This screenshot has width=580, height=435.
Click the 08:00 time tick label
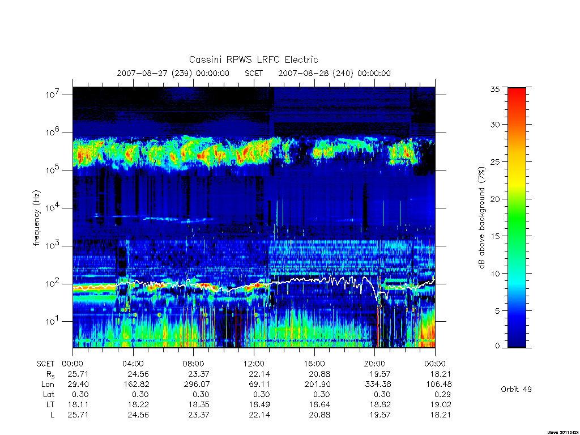click(194, 364)
